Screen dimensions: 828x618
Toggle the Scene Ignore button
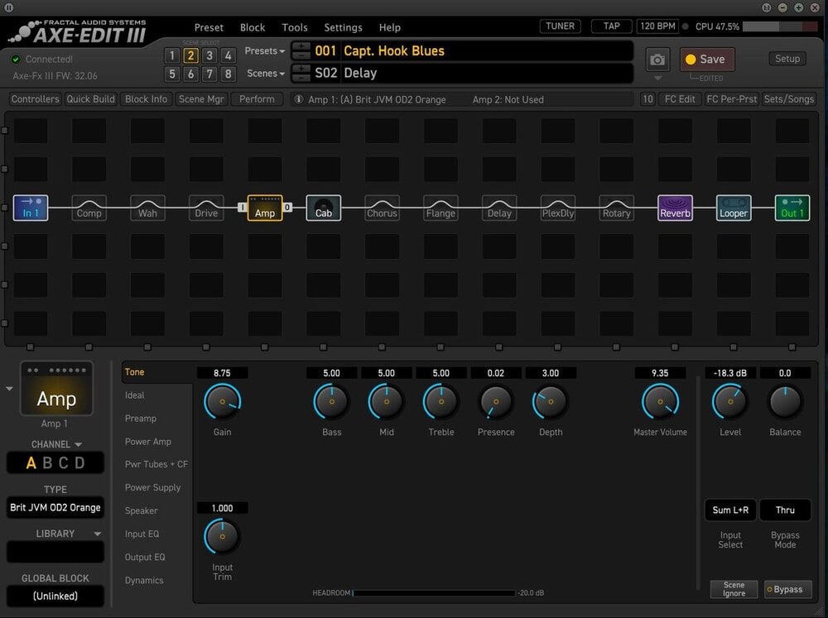coord(734,589)
